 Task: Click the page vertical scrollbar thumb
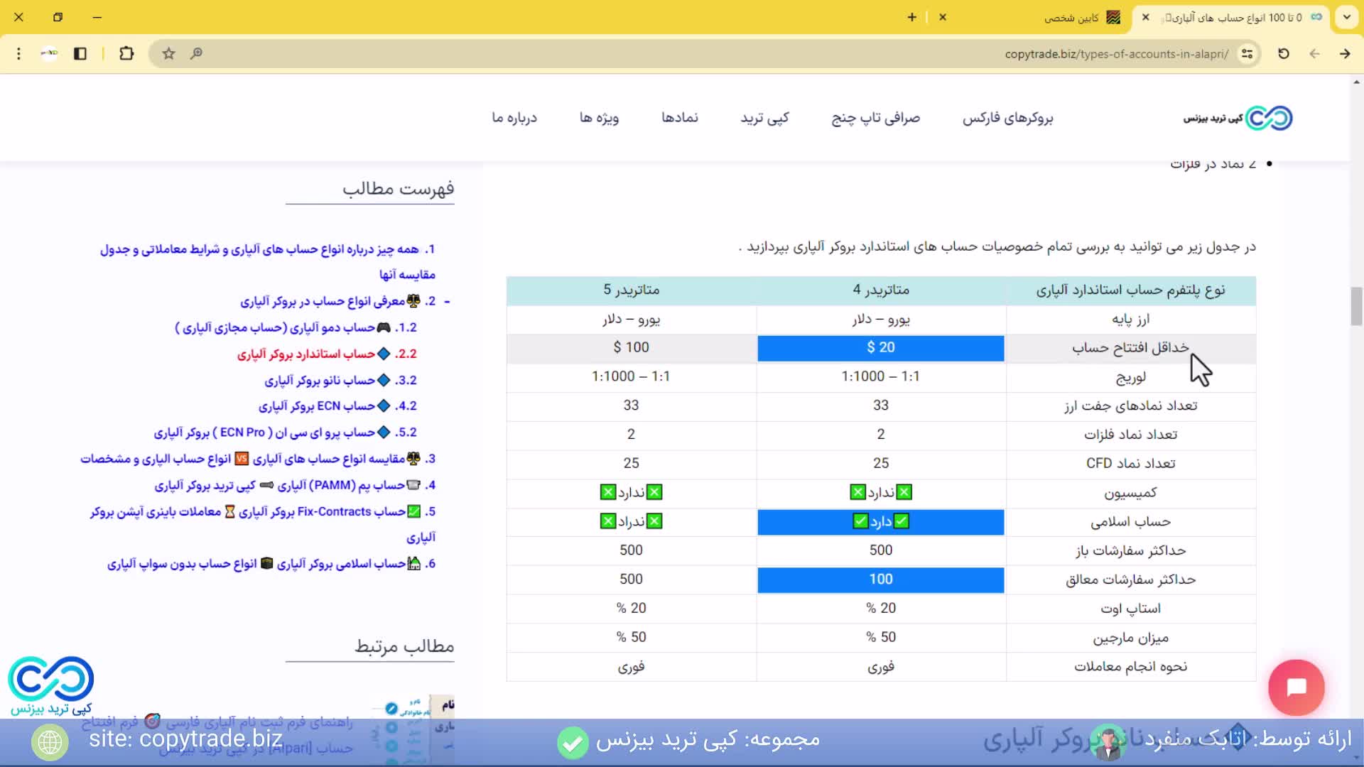point(1356,305)
